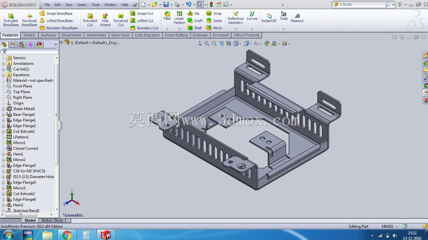
Task: Expand the Annotations folder
Action: (x=3, y=64)
